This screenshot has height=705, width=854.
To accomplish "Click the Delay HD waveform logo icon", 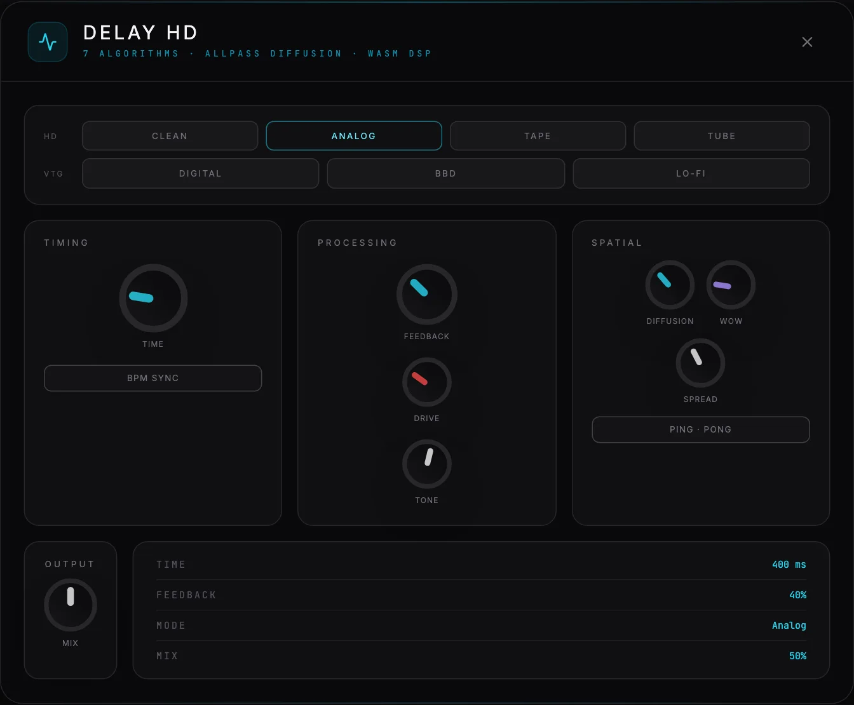I will click(x=48, y=42).
